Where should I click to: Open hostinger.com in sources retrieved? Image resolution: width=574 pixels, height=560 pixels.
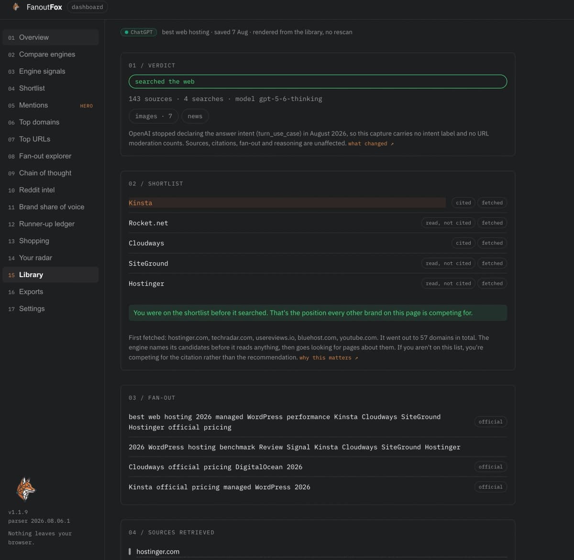click(x=158, y=551)
